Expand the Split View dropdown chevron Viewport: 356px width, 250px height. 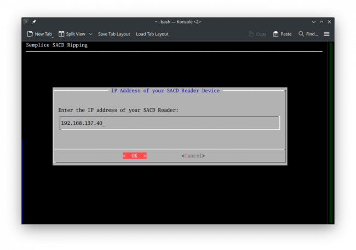pyautogui.click(x=90, y=34)
